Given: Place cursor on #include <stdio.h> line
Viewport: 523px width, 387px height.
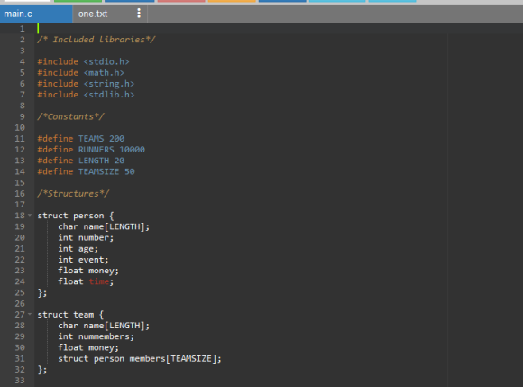Looking at the screenshot, I should 83,61.
